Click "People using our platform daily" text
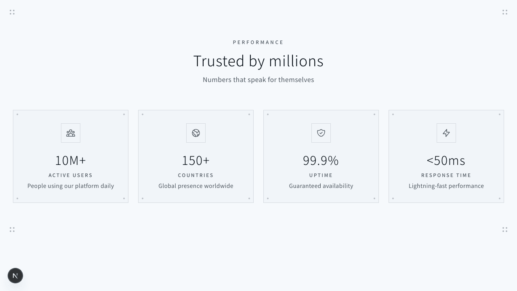 point(71,186)
